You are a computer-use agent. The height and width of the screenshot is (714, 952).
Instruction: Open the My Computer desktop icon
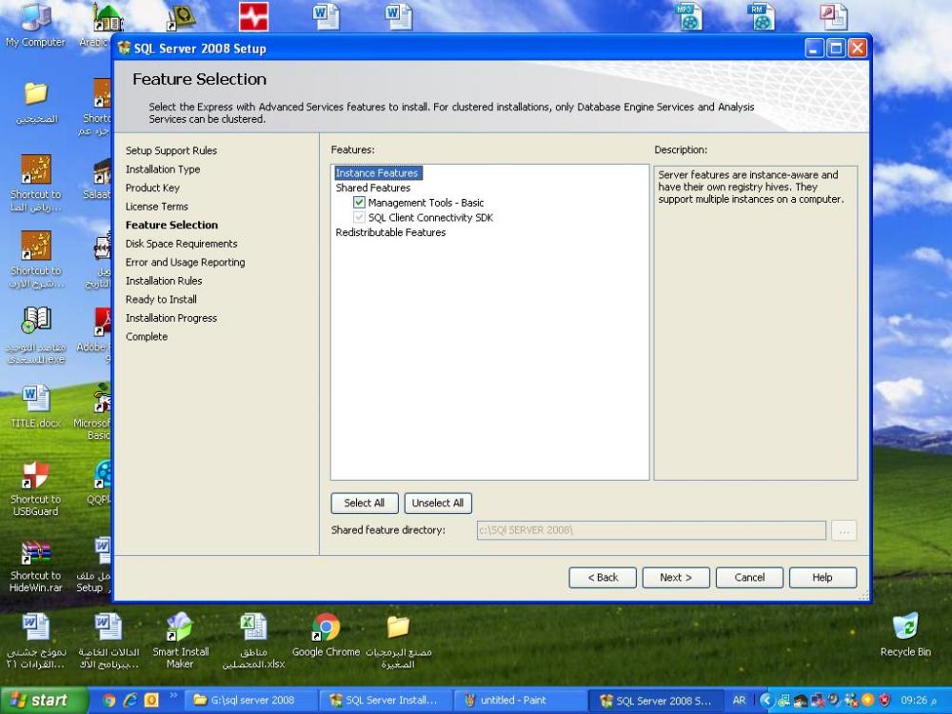(x=35, y=25)
